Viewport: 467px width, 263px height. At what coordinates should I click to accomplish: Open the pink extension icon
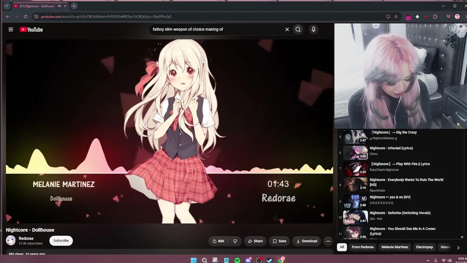point(408,17)
